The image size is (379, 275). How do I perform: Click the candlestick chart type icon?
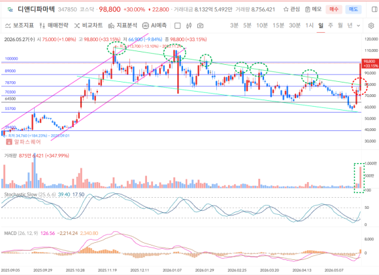189,26
